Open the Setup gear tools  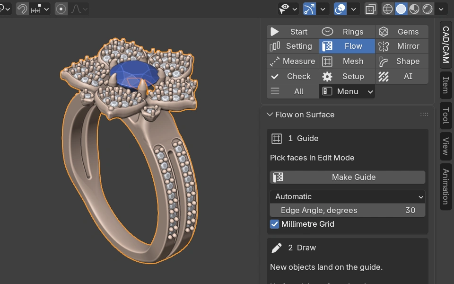click(347, 76)
